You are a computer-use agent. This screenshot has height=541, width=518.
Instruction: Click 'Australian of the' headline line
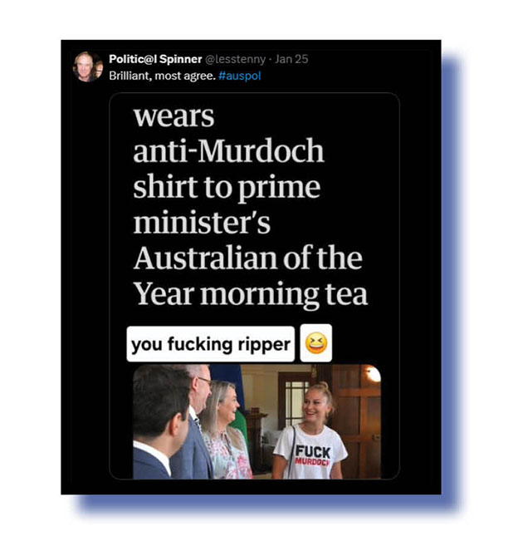(x=248, y=258)
